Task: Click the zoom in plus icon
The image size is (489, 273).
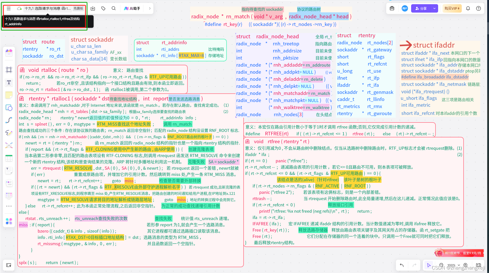Action: coord(465,265)
